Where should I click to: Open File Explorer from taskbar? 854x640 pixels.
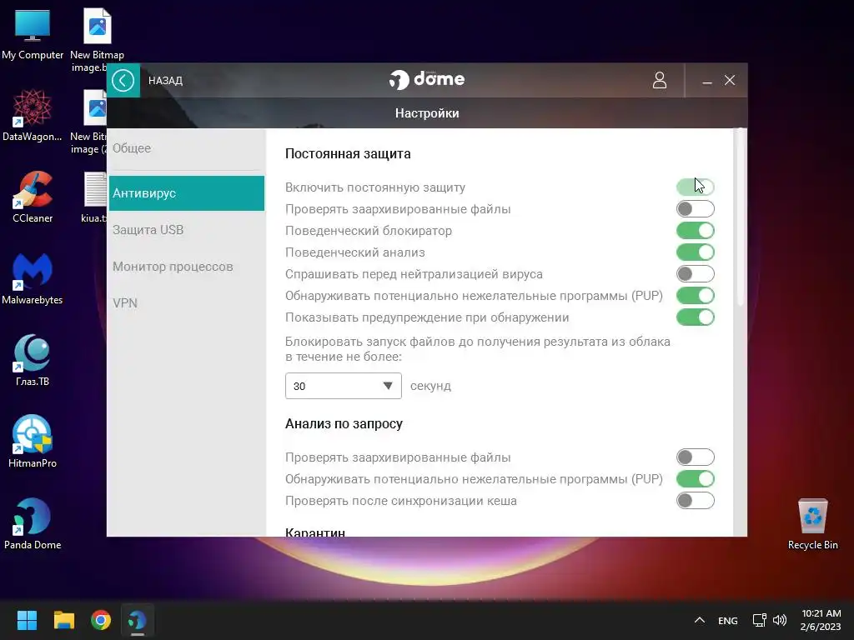point(63,620)
